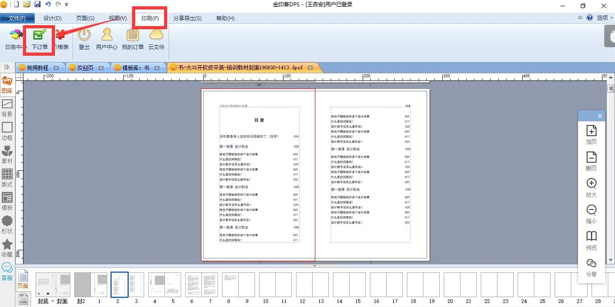Close the floating page tools panel
615x307 pixels.
coord(600,116)
